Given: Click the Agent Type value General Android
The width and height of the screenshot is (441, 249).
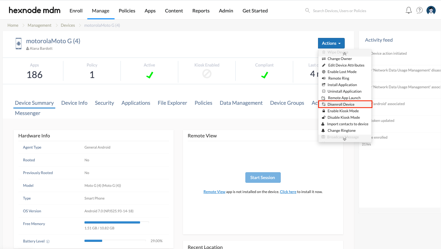Looking at the screenshot, I should pos(97,147).
